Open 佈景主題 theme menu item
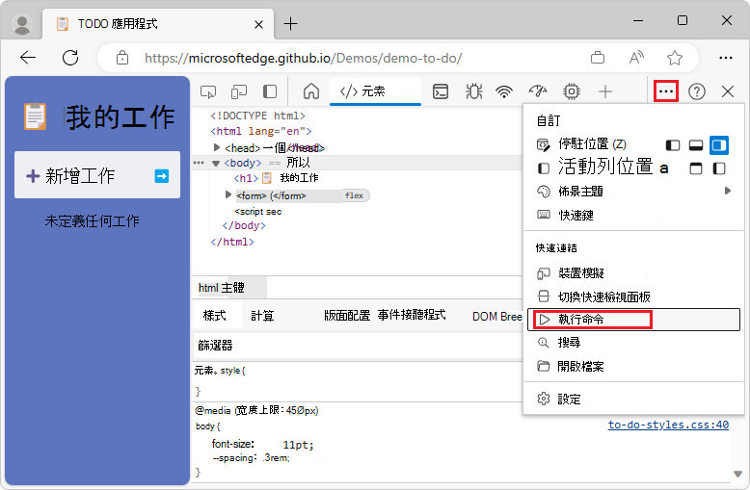This screenshot has width=750, height=490. click(x=633, y=192)
